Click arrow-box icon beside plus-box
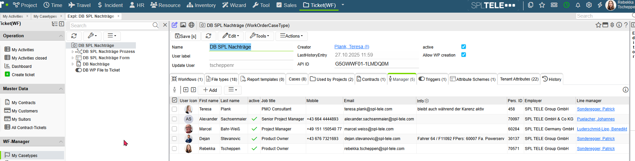The width and height of the screenshot is (635, 161). (x=193, y=90)
